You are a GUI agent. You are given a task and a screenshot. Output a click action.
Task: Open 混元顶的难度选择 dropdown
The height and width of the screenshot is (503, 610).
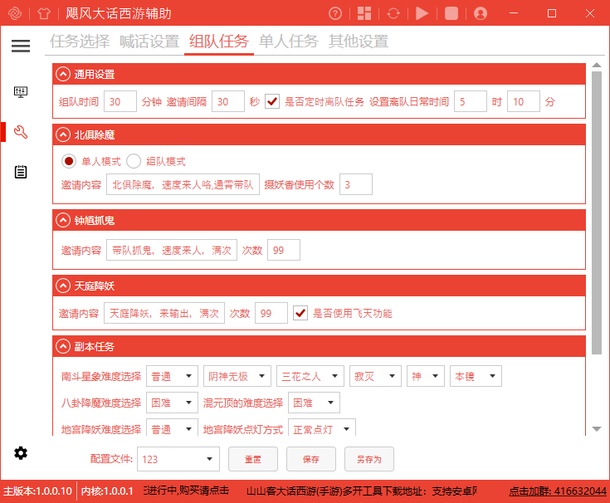pyautogui.click(x=314, y=403)
